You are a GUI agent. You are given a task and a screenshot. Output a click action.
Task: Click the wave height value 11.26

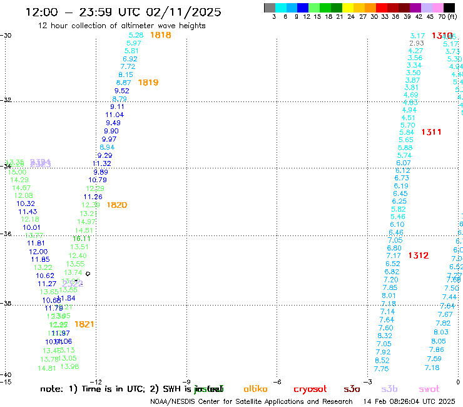[x=93, y=197]
